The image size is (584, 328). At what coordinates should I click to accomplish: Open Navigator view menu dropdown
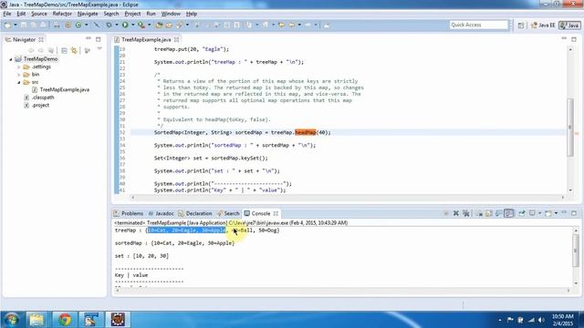click(x=99, y=48)
